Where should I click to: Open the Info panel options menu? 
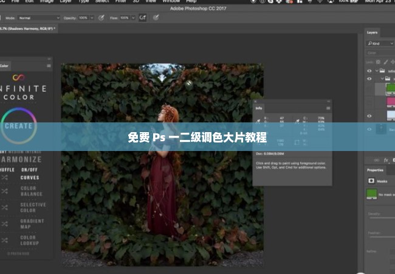pos(328,108)
